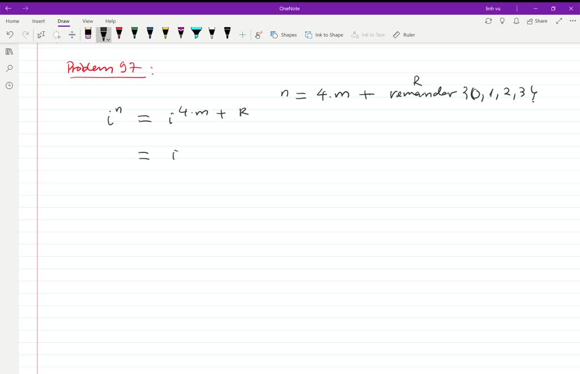Select the red pen
This screenshot has height=374, width=580.
coord(119,33)
